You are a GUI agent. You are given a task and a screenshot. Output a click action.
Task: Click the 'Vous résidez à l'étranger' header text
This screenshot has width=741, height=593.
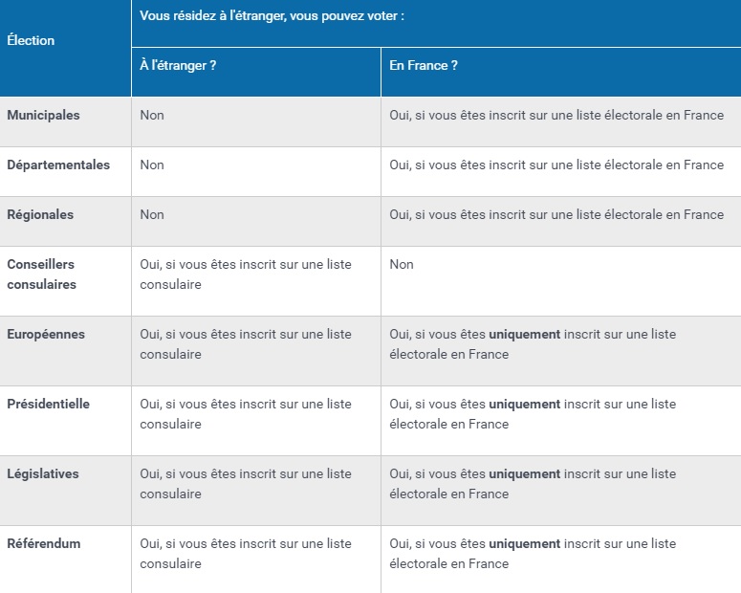pyautogui.click(x=272, y=16)
